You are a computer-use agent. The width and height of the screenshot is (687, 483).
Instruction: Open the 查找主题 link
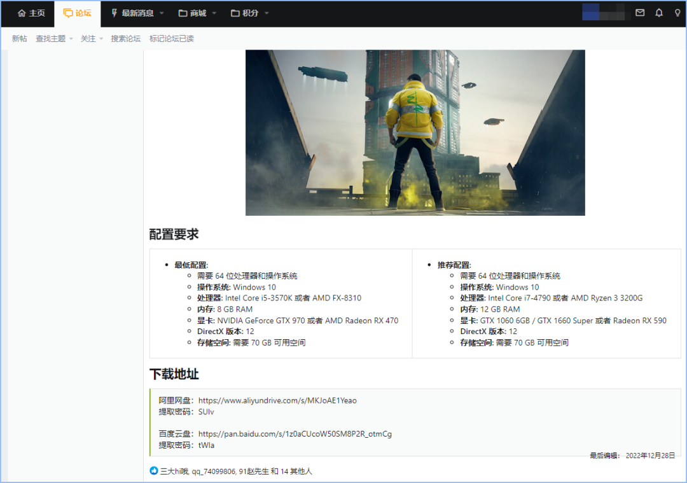pos(50,39)
